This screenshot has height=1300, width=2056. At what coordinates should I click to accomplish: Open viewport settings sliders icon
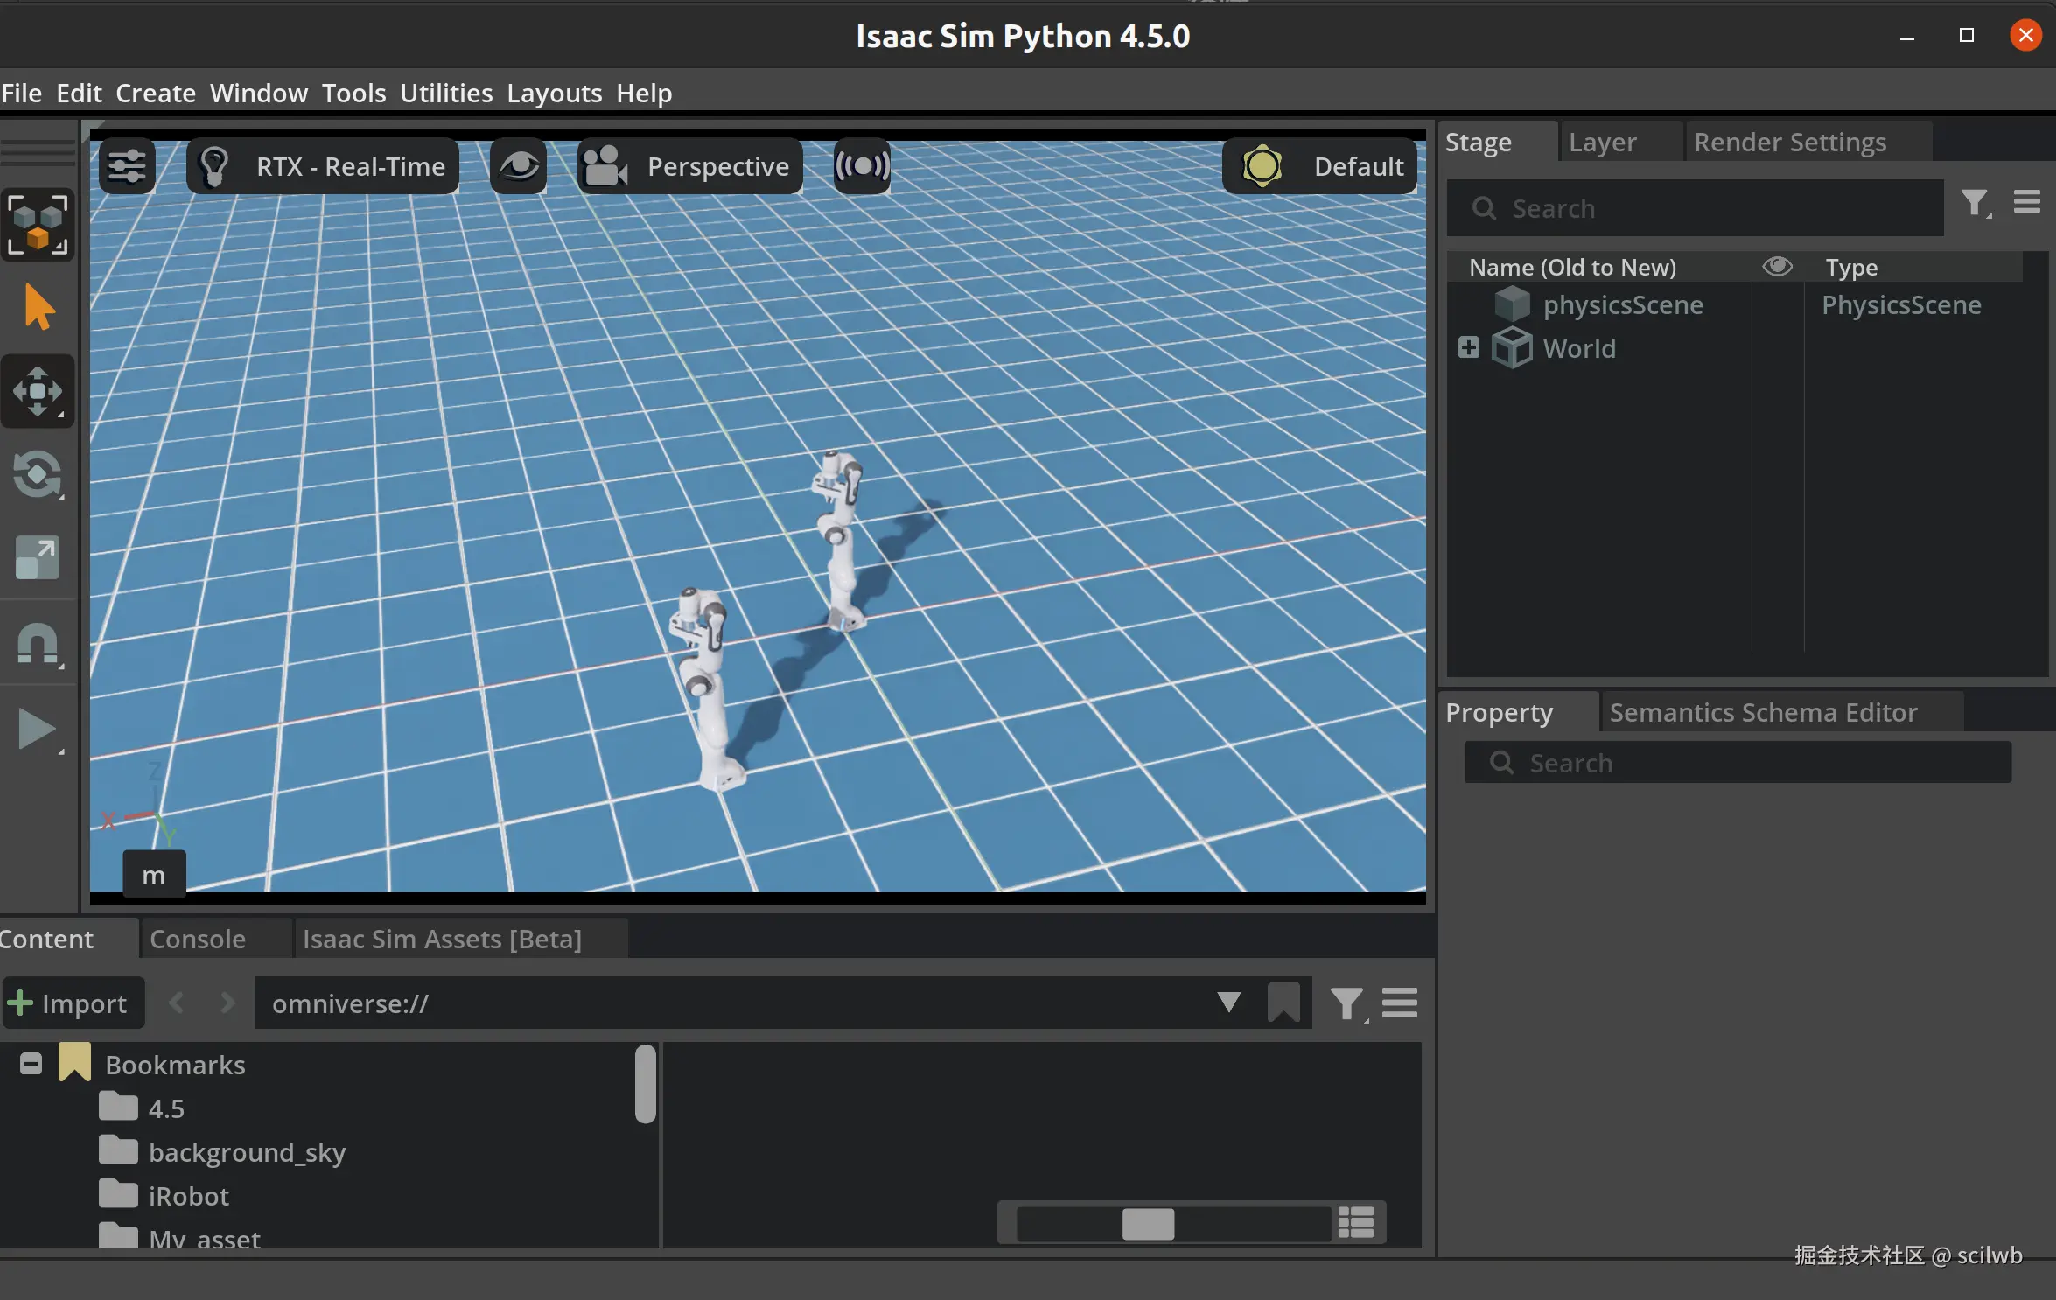point(127,166)
